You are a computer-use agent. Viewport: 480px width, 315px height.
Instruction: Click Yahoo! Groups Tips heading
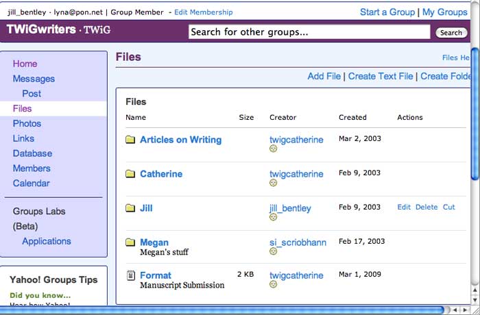(53, 280)
